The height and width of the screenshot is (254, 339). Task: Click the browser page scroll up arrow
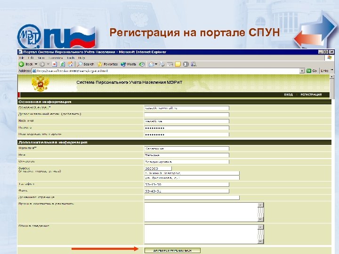[332, 77]
